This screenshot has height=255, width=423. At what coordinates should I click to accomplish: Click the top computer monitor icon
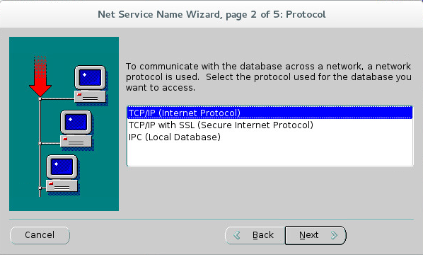(90, 77)
